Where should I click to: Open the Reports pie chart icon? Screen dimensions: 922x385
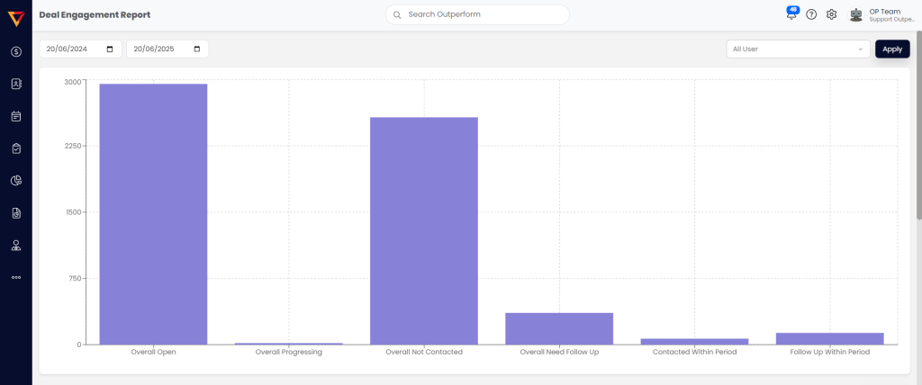tap(16, 181)
